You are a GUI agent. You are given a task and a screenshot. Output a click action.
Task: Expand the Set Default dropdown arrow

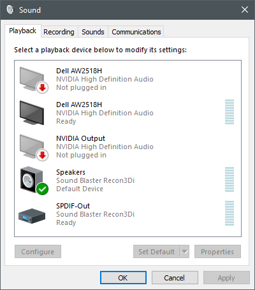(185, 252)
